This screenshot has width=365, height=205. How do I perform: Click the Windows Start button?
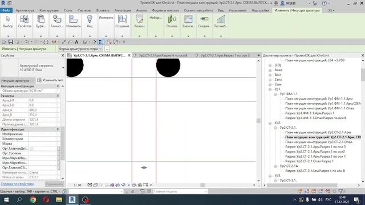[6, 200]
